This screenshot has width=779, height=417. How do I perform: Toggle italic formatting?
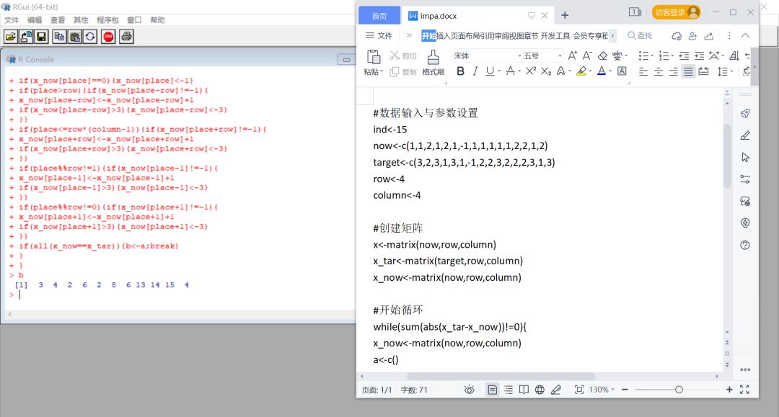coord(475,71)
